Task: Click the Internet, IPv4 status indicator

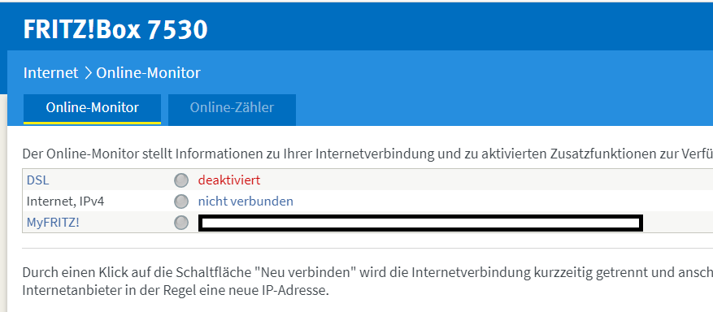Action: coord(181,201)
